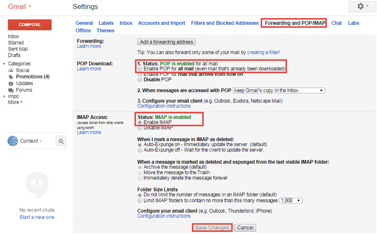Open the keep Gmail's copy dropdown
377x234 pixels.
pyautogui.click(x=279, y=91)
